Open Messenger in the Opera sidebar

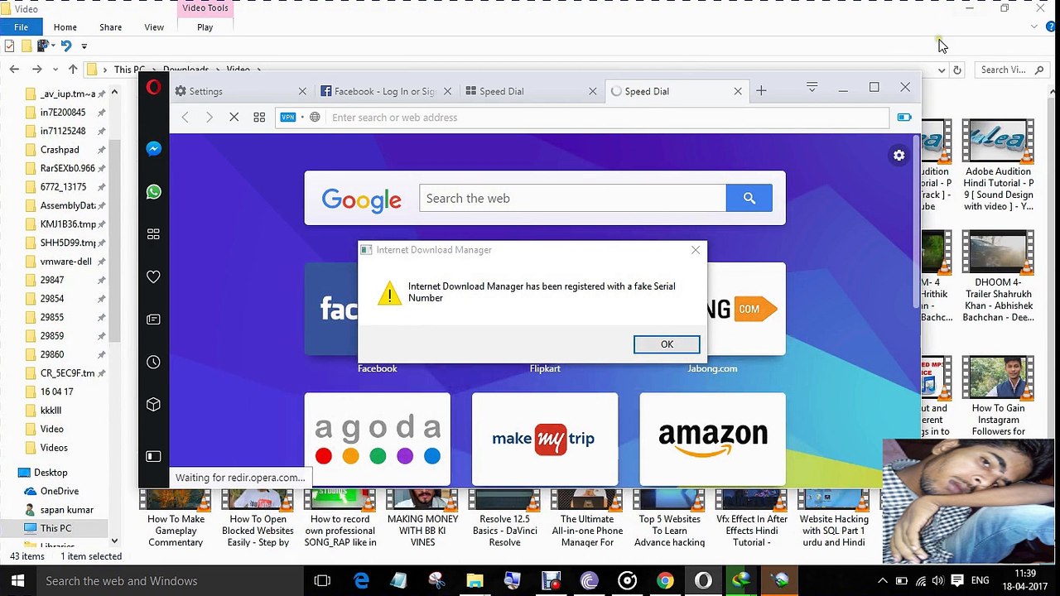pyautogui.click(x=153, y=149)
